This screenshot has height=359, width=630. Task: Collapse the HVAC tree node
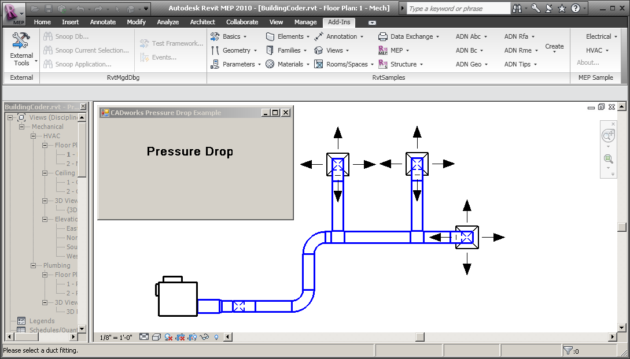[x=34, y=135]
